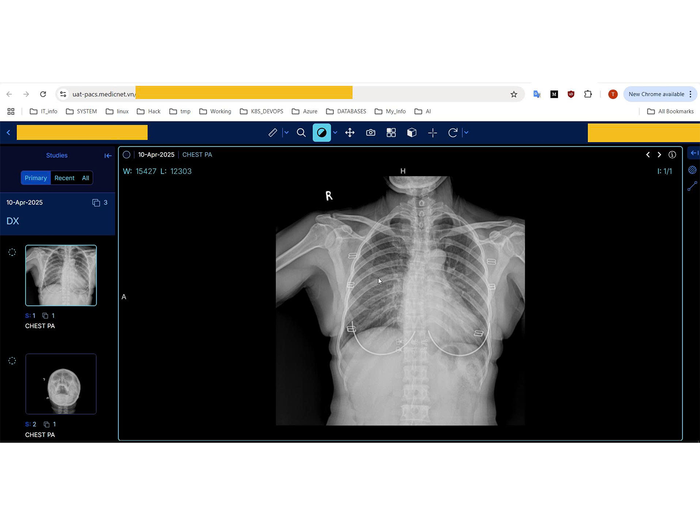Select the crosshairs tool
Viewport: 700px width, 525px height.
point(432,133)
